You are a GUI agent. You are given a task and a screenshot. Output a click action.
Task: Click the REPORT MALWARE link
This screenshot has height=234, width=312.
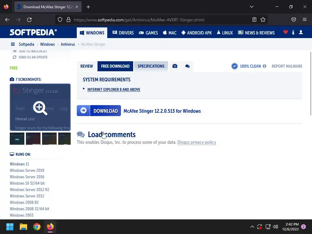[287, 66]
